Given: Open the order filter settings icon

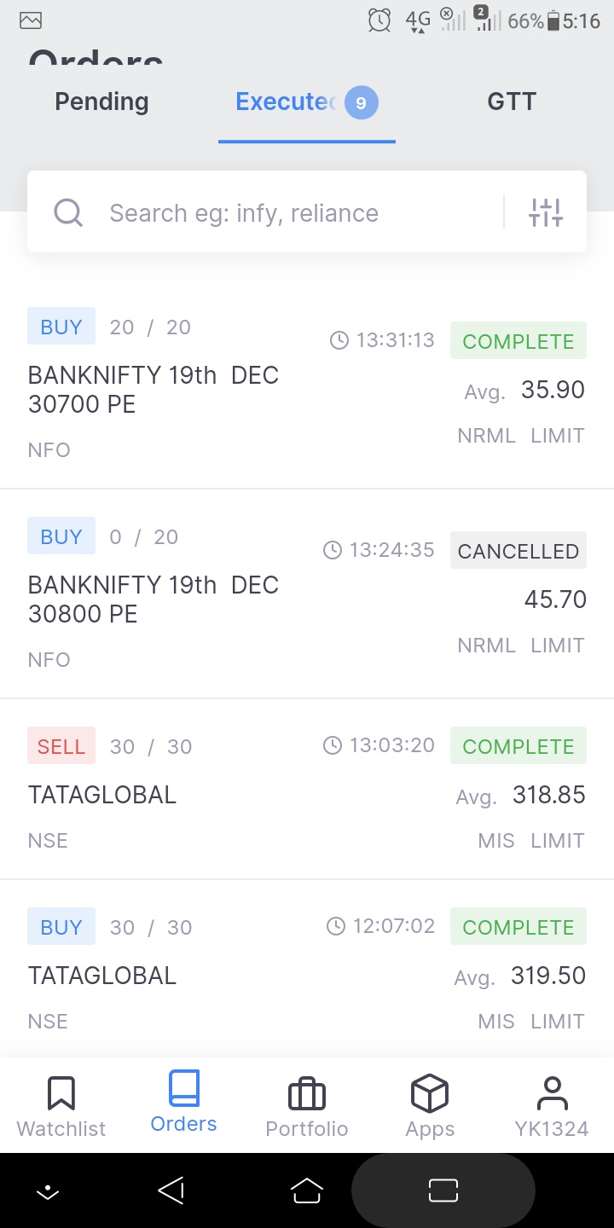Looking at the screenshot, I should pos(546,212).
